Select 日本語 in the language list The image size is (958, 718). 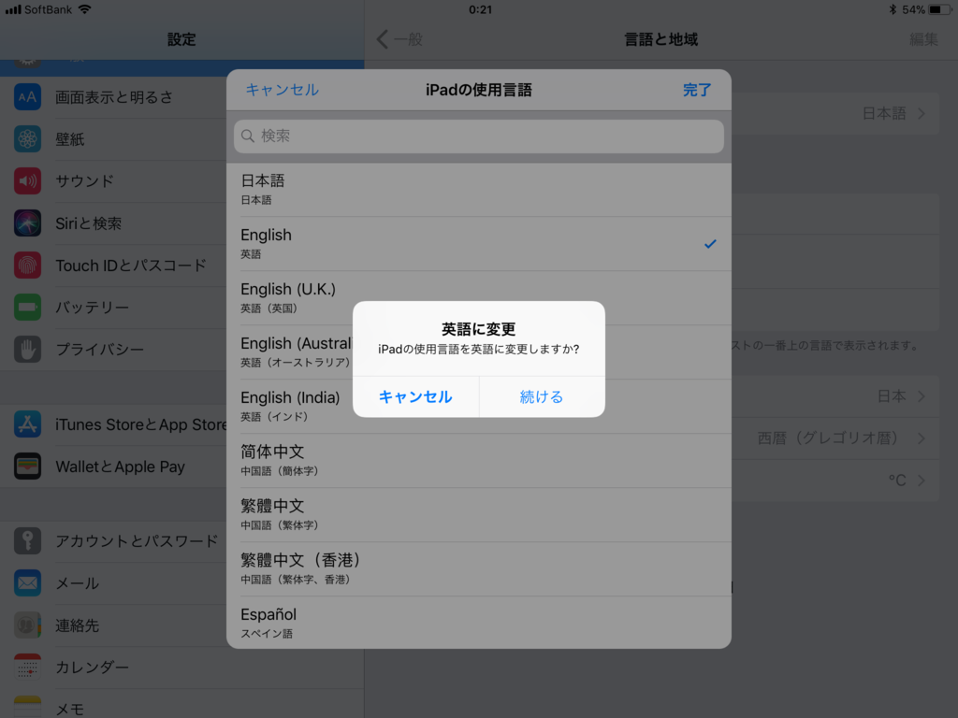479,190
